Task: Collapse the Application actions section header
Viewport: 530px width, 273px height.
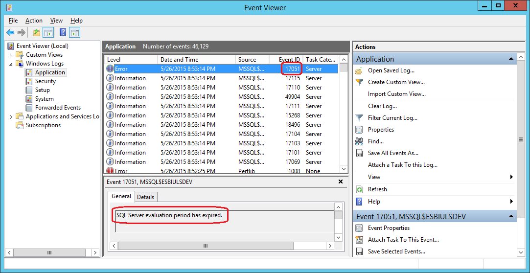Action: 511,59
